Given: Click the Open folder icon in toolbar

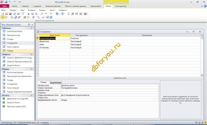Looking at the screenshot, I should coord(7,14).
